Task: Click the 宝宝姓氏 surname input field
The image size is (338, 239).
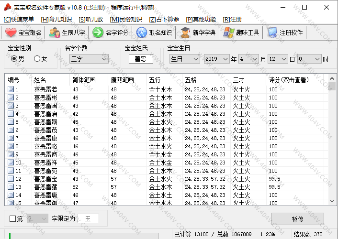Action: click(140, 59)
